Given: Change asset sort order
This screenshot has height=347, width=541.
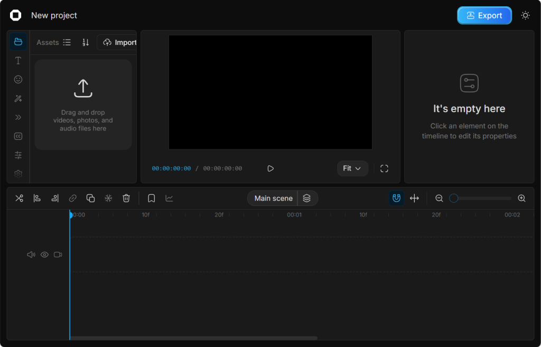Looking at the screenshot, I should [86, 42].
